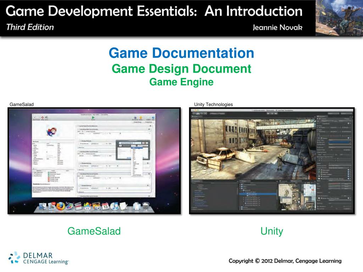This screenshot has width=363, height=272.
Task: Open Finder from the Mac dock
Action: click(43, 206)
